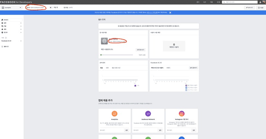266x139 pixels.
Task: Toggle the purple monthly active users checkbox
Action: tap(186, 86)
